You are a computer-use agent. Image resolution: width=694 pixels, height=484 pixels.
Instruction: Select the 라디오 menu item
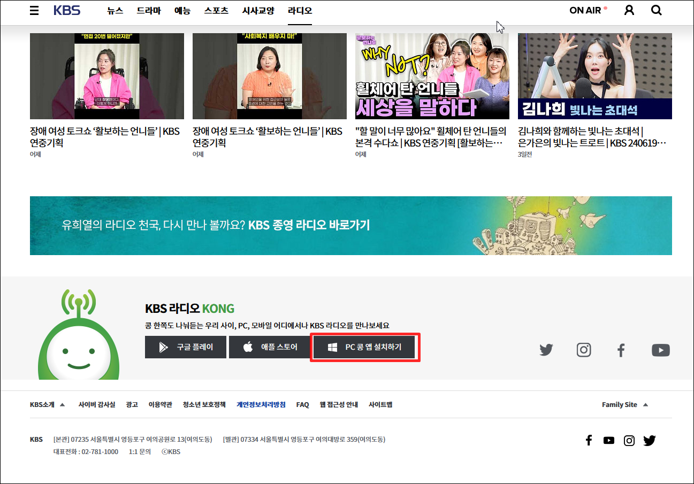(x=300, y=10)
